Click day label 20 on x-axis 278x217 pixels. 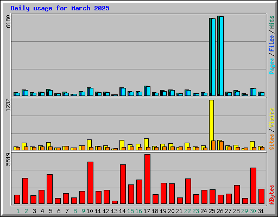(171, 211)
